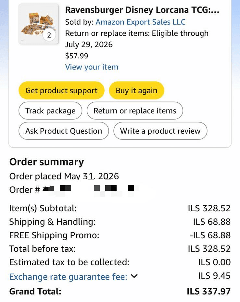Screen dimensions: 240x302
Task: Start Write a product review
Action: click(160, 131)
